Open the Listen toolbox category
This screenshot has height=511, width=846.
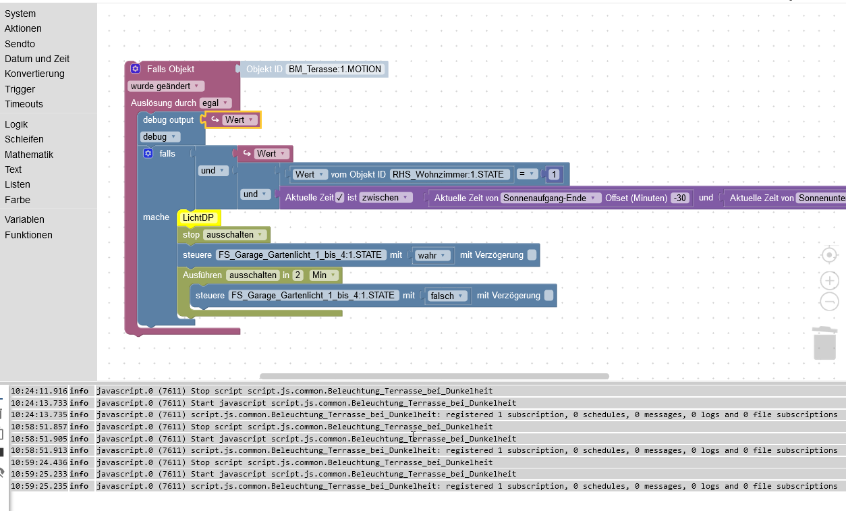tap(18, 184)
